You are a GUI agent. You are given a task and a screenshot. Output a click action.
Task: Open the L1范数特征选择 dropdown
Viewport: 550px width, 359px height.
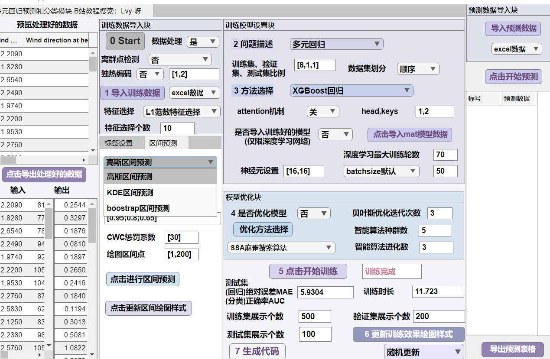click(182, 112)
